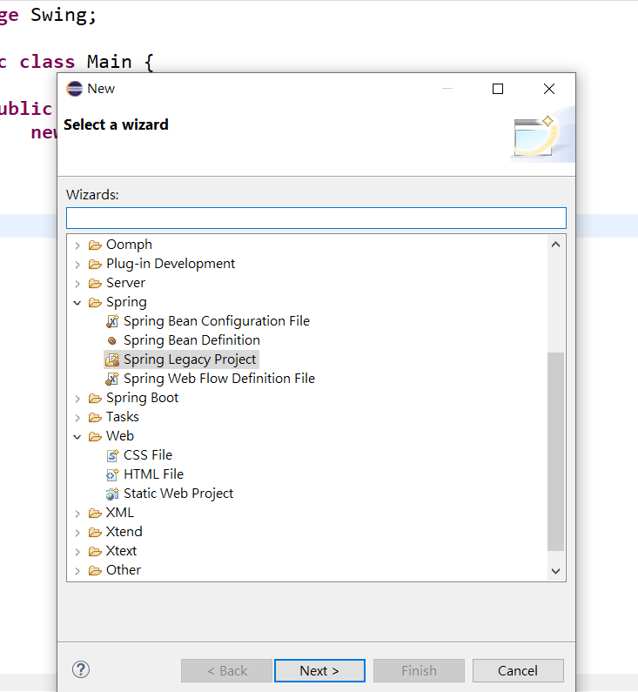The width and height of the screenshot is (638, 692).
Task: Click the Spring Boot folder icon
Action: click(95, 398)
